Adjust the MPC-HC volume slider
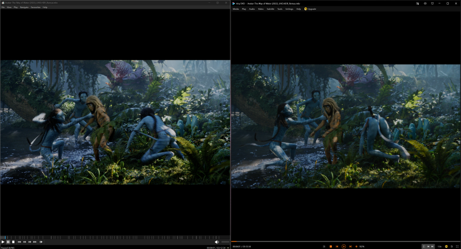The width and height of the screenshot is (461, 249). pos(224,242)
